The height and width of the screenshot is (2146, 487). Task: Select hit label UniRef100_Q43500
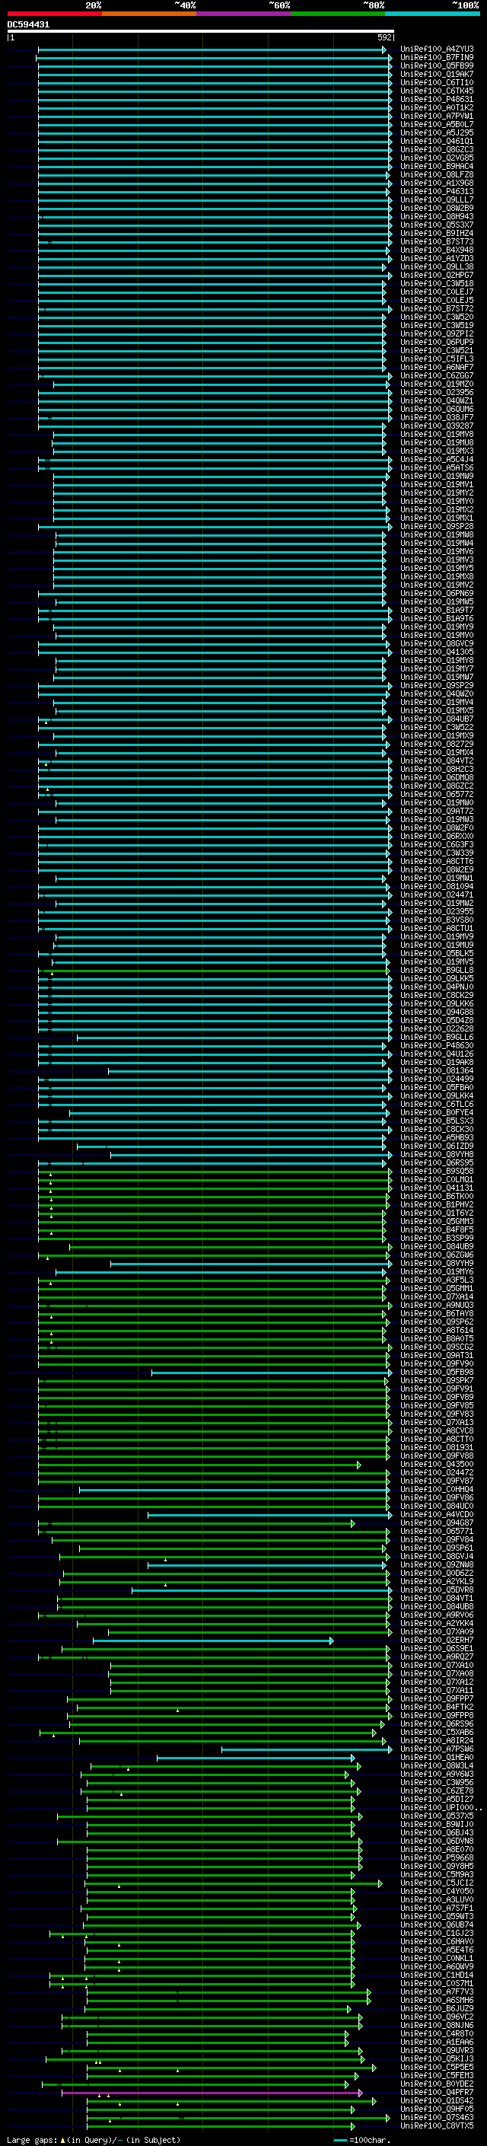pos(437,1465)
